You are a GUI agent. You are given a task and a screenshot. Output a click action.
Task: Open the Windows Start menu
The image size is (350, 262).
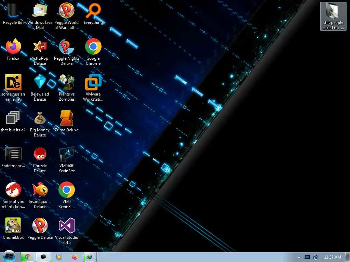[9, 257]
